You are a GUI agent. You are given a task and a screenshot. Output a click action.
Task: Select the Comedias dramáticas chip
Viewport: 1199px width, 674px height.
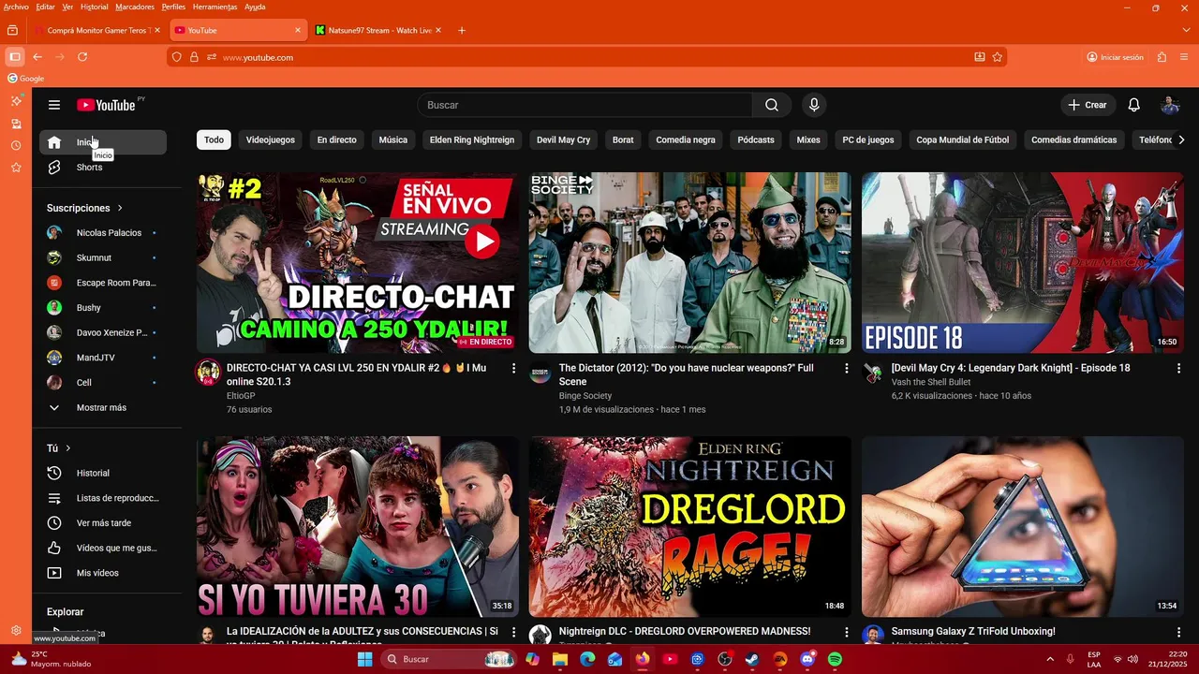coord(1073,139)
